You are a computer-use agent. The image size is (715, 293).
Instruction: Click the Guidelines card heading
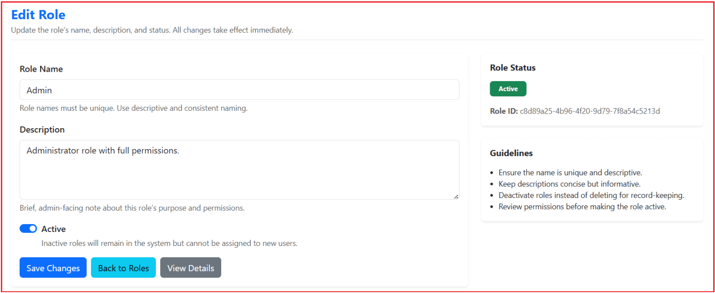coord(511,153)
